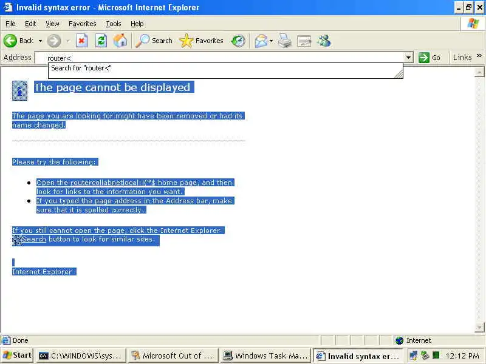The width and height of the screenshot is (486, 364).
Task: Click the 'Please try the following:' text
Action: [54, 162]
